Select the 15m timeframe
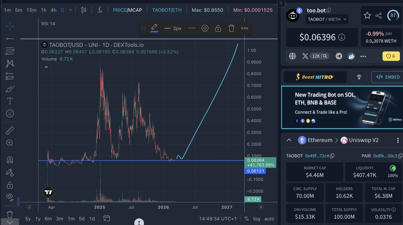Screen dimensions: 403x225 pyautogui.click(x=32, y=10)
